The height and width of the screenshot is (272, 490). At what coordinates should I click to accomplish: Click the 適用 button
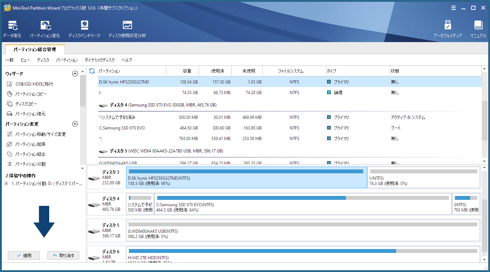24,255
